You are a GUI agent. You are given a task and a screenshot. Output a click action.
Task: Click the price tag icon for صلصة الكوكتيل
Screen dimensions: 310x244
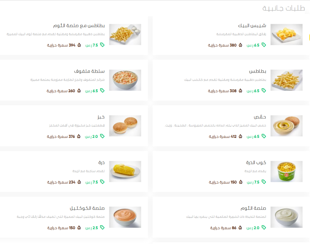[102, 227]
